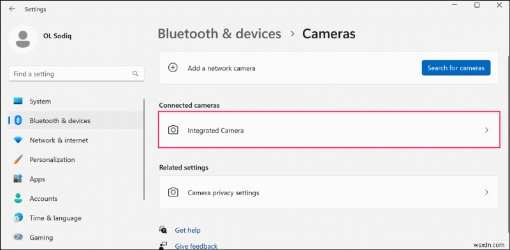
Task: Select the Apps icon in sidebar
Action: [18, 179]
